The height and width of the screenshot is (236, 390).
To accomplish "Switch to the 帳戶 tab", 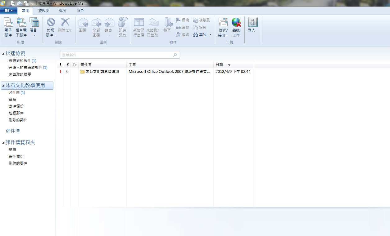I will click(x=80, y=11).
